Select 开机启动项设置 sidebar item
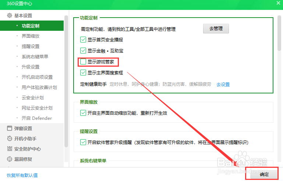This screenshot has width=283, height=181. point(37,77)
